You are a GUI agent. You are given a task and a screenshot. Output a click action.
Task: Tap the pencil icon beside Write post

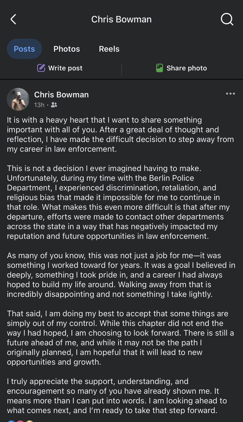pyautogui.click(x=41, y=68)
